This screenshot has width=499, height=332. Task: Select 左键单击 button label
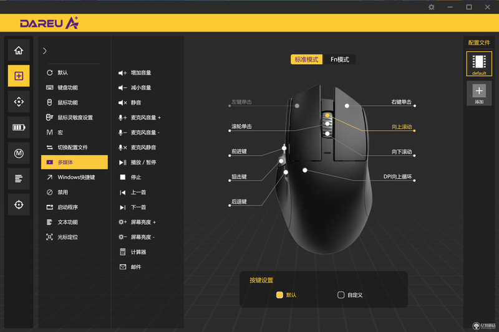(241, 102)
